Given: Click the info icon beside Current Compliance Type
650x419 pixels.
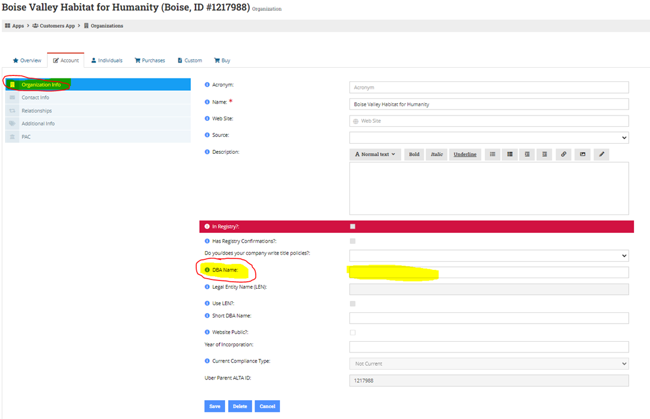Looking at the screenshot, I should pos(207,361).
